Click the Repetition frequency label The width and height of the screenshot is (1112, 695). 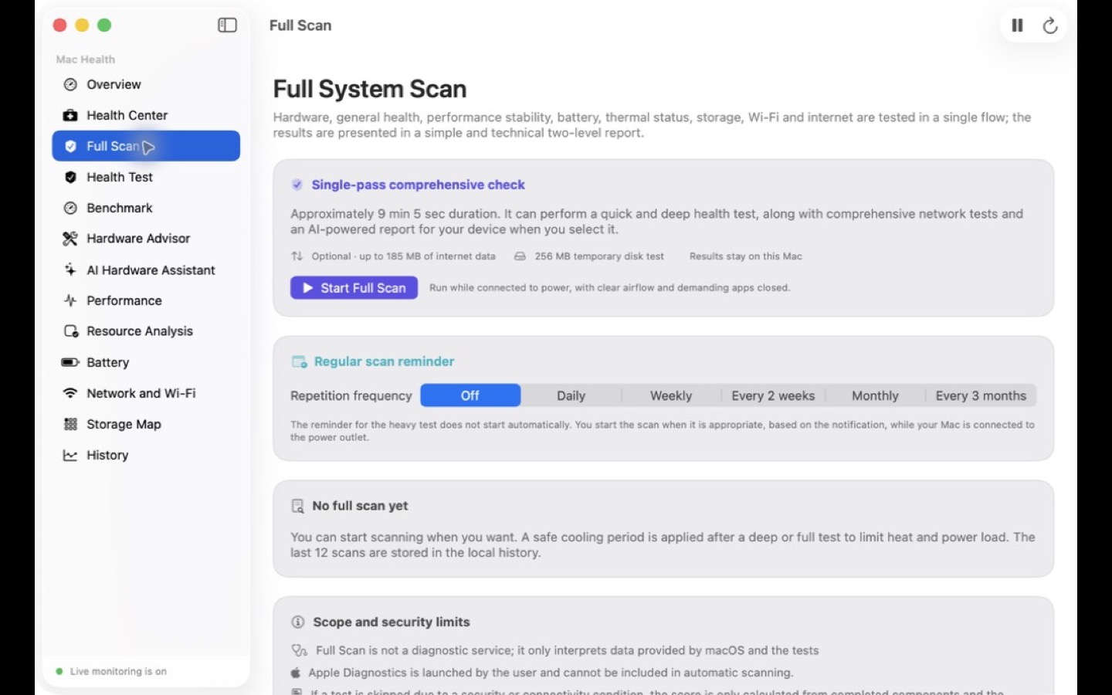(351, 395)
